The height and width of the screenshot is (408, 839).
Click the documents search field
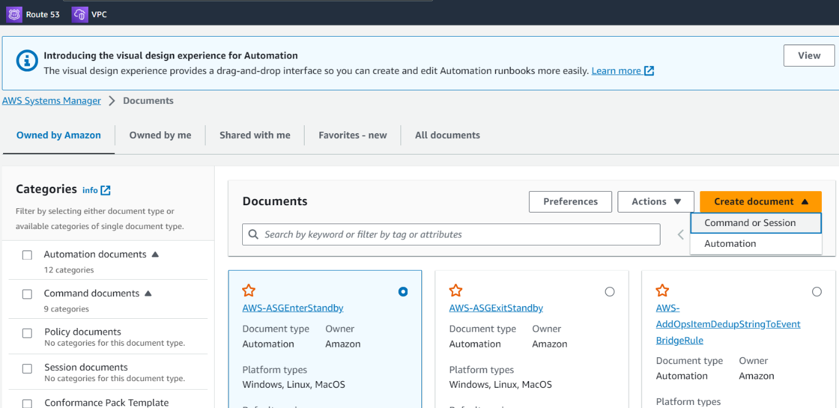(453, 235)
